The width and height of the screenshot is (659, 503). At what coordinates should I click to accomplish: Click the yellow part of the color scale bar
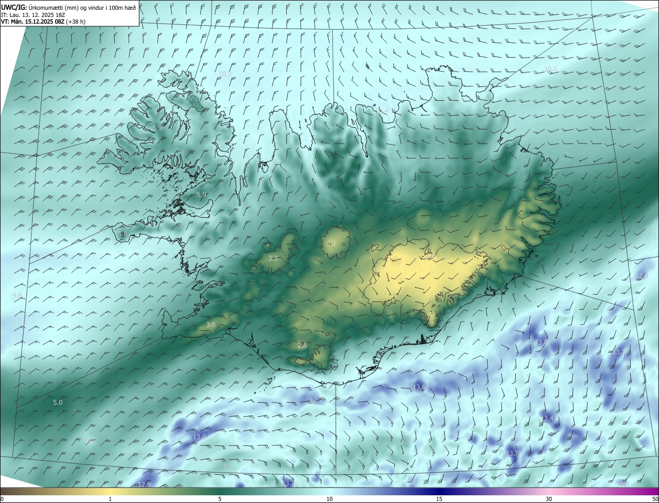(111, 492)
